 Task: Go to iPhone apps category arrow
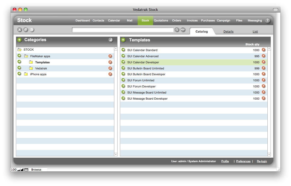pos(19,74)
